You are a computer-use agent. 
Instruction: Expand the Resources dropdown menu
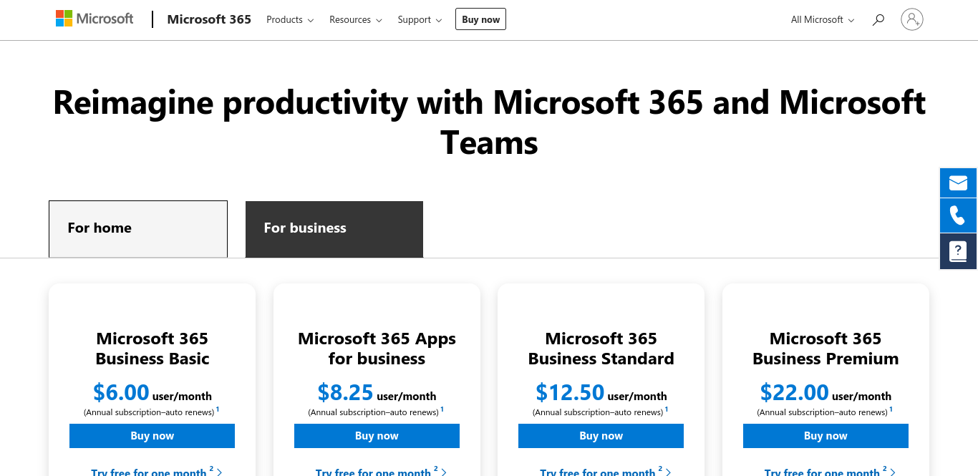[x=356, y=20]
